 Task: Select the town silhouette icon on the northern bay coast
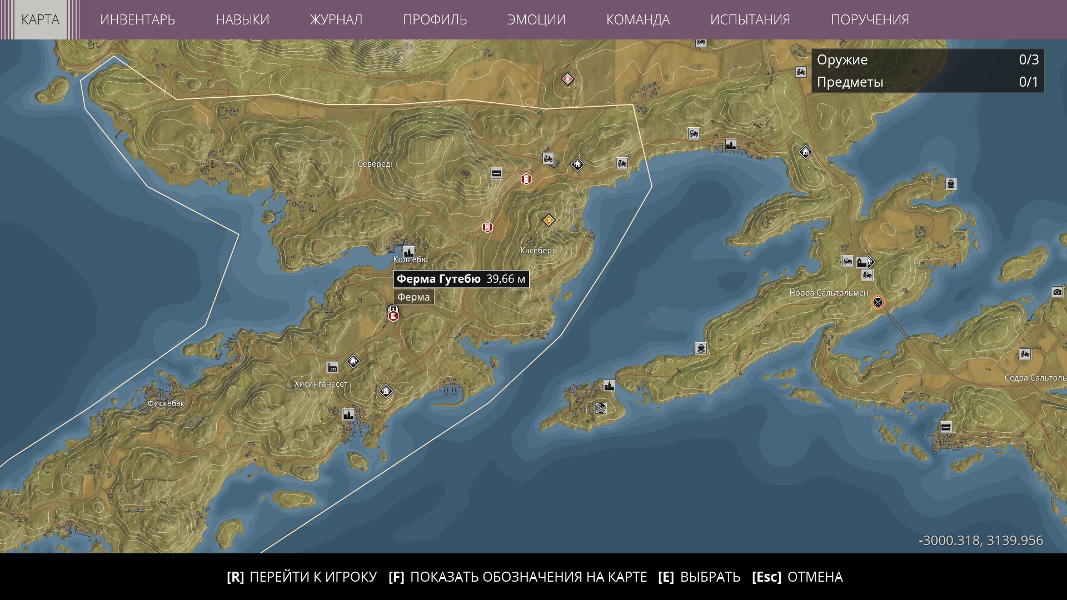(x=731, y=144)
